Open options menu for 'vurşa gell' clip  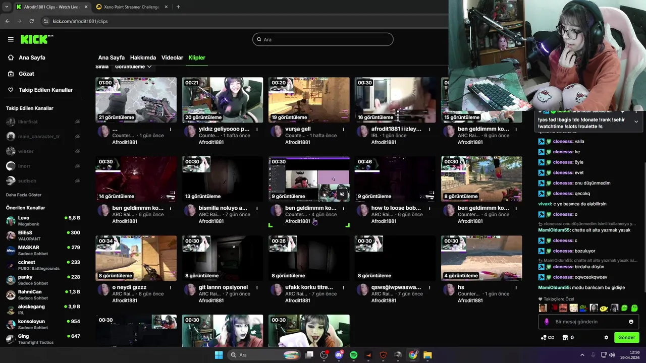pos(343,130)
